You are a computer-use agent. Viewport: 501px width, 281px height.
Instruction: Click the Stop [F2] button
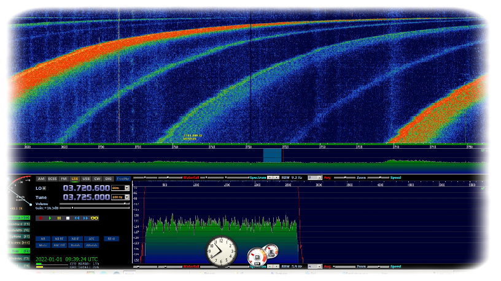pyautogui.click(x=18, y=252)
